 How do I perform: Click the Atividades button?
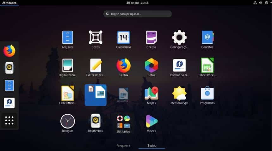click(x=9, y=3)
